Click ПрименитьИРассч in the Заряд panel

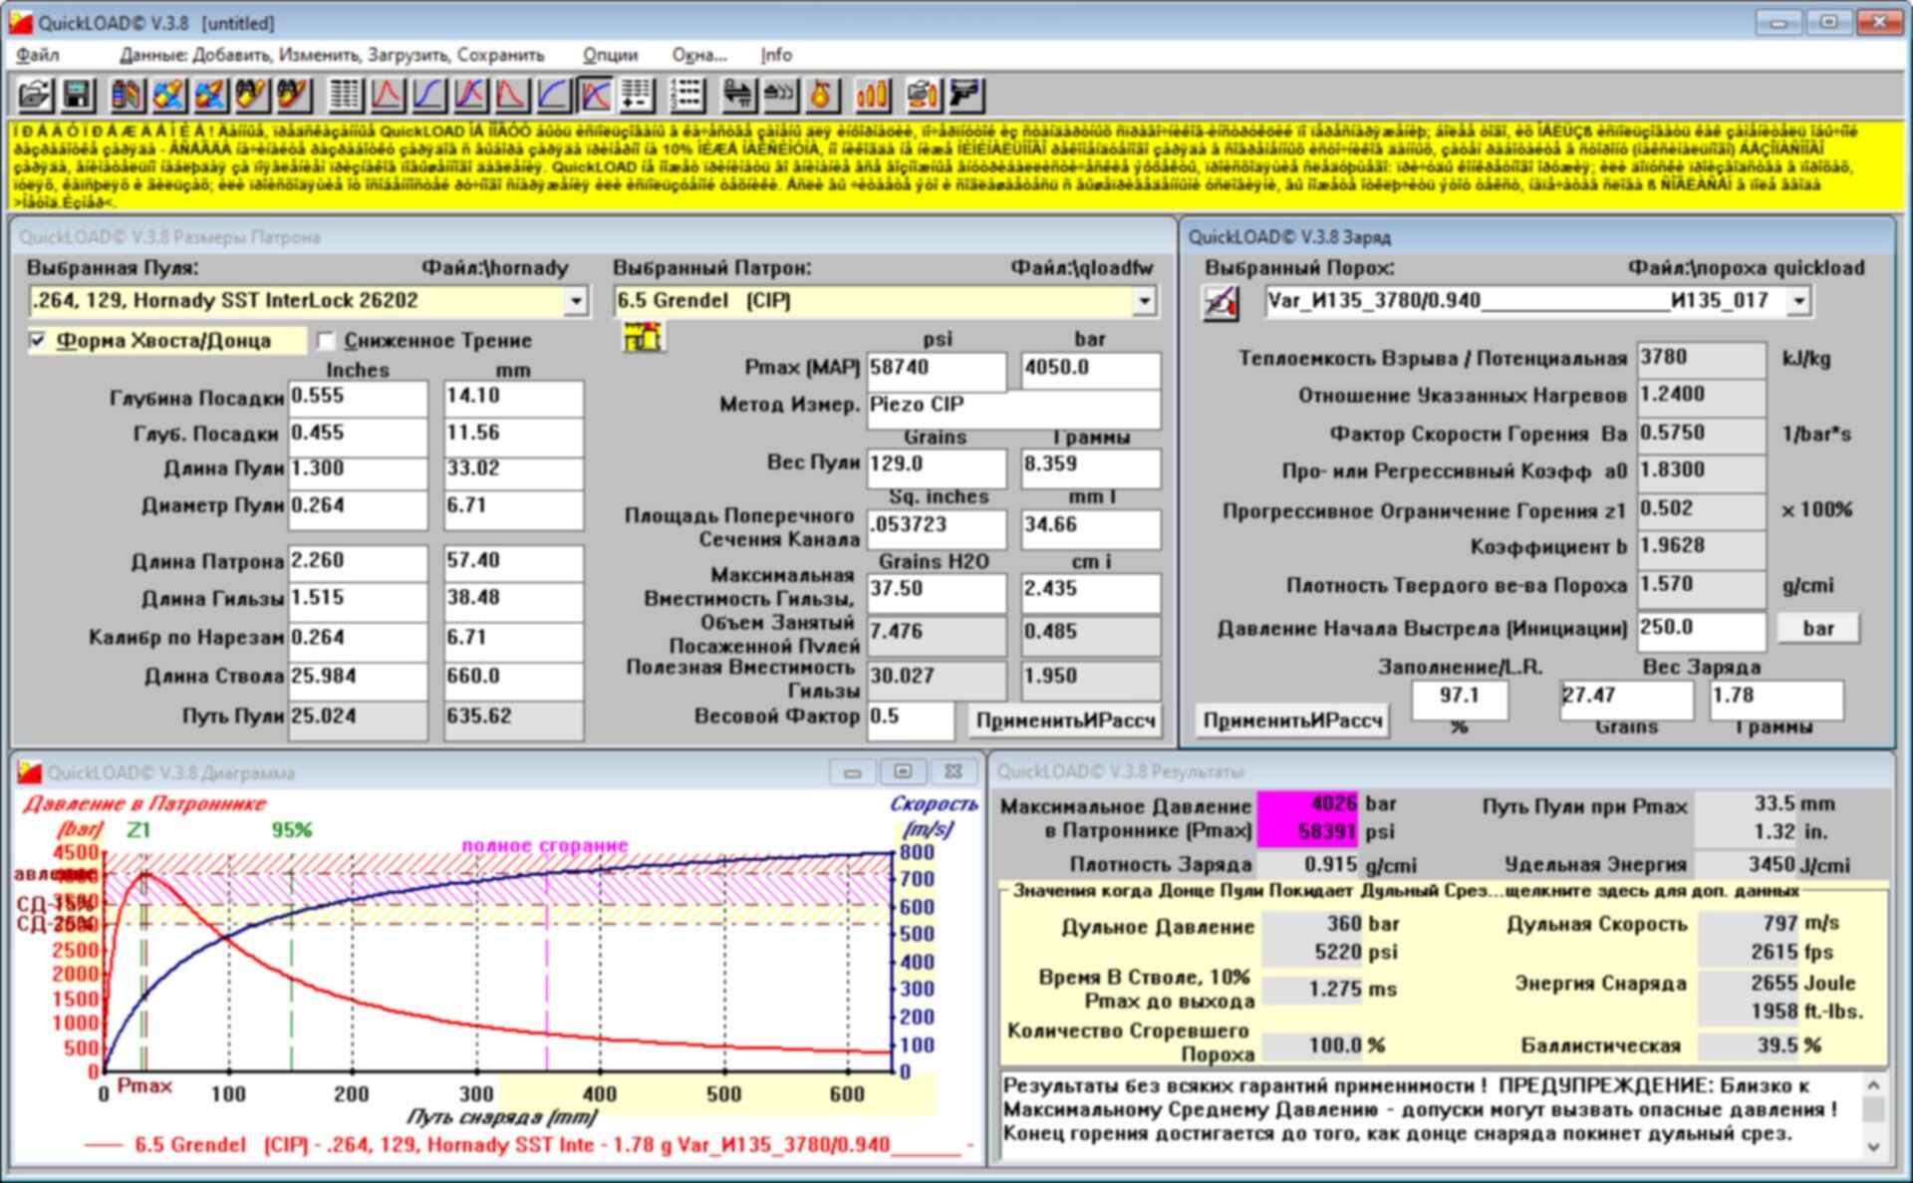1292,721
